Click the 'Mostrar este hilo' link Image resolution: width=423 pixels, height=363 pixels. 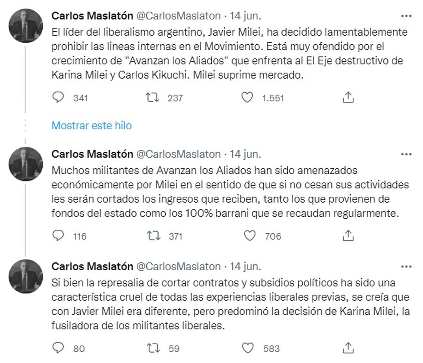pyautogui.click(x=91, y=125)
